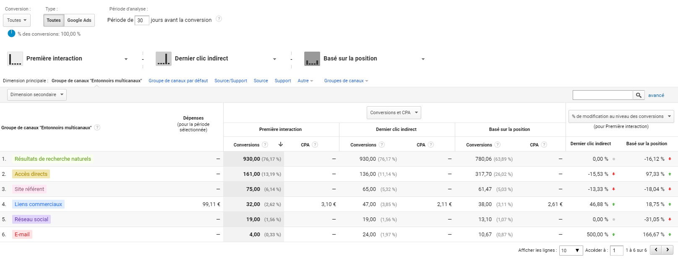Click the sort arrow in Conversions column

tap(281, 144)
